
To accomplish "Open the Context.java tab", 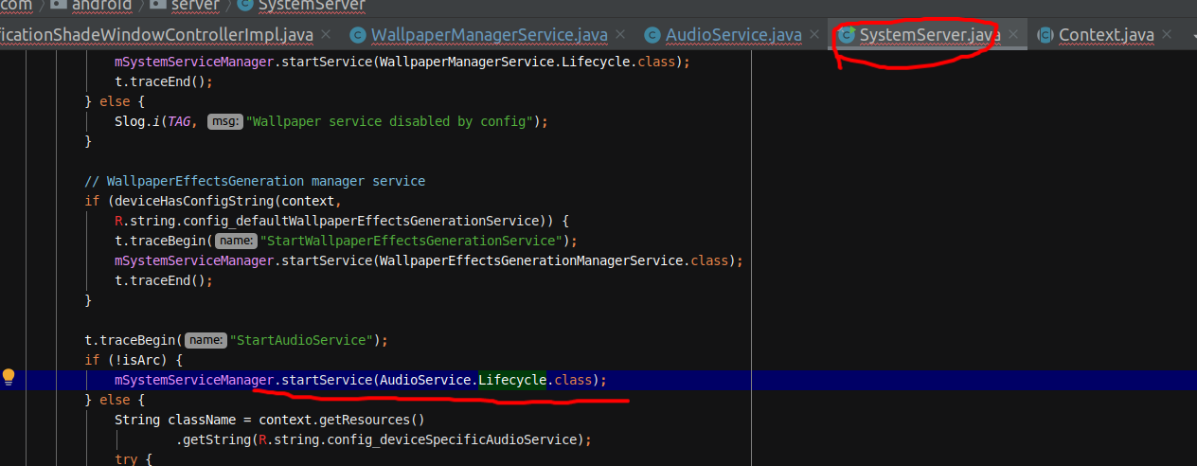I will click(x=1106, y=36).
